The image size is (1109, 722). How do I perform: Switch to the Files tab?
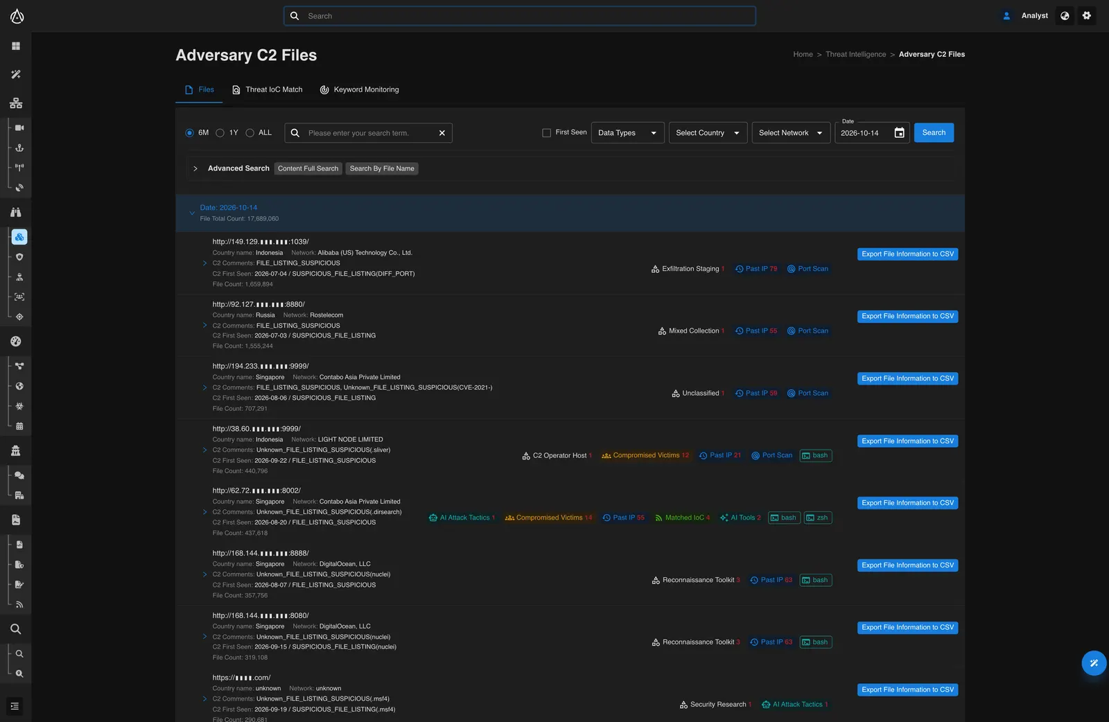coord(199,89)
